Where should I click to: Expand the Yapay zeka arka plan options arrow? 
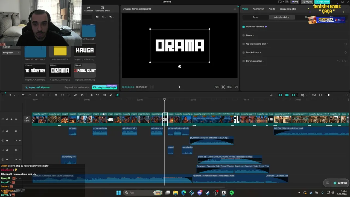click(267, 44)
